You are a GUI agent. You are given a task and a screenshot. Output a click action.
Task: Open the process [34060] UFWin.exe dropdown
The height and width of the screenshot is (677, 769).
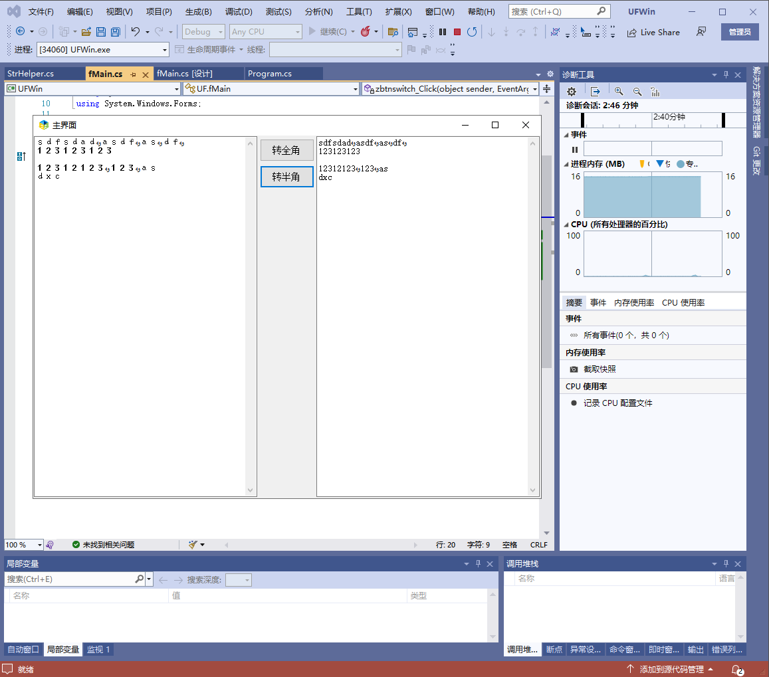coord(103,50)
